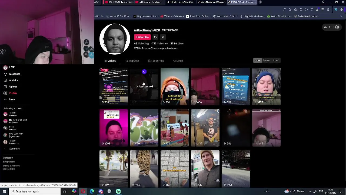346x195 pixels.
Task: Click the Edit profile button
Action: pos(142,37)
